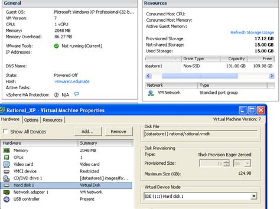Switch to the Hardware tab
Viewport: 280px width, 209px height.
(x=10, y=119)
